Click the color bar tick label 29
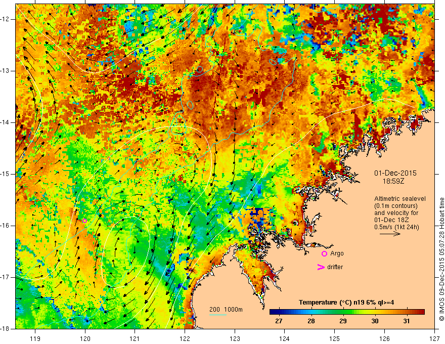The height and width of the screenshot is (344, 445). (343, 321)
